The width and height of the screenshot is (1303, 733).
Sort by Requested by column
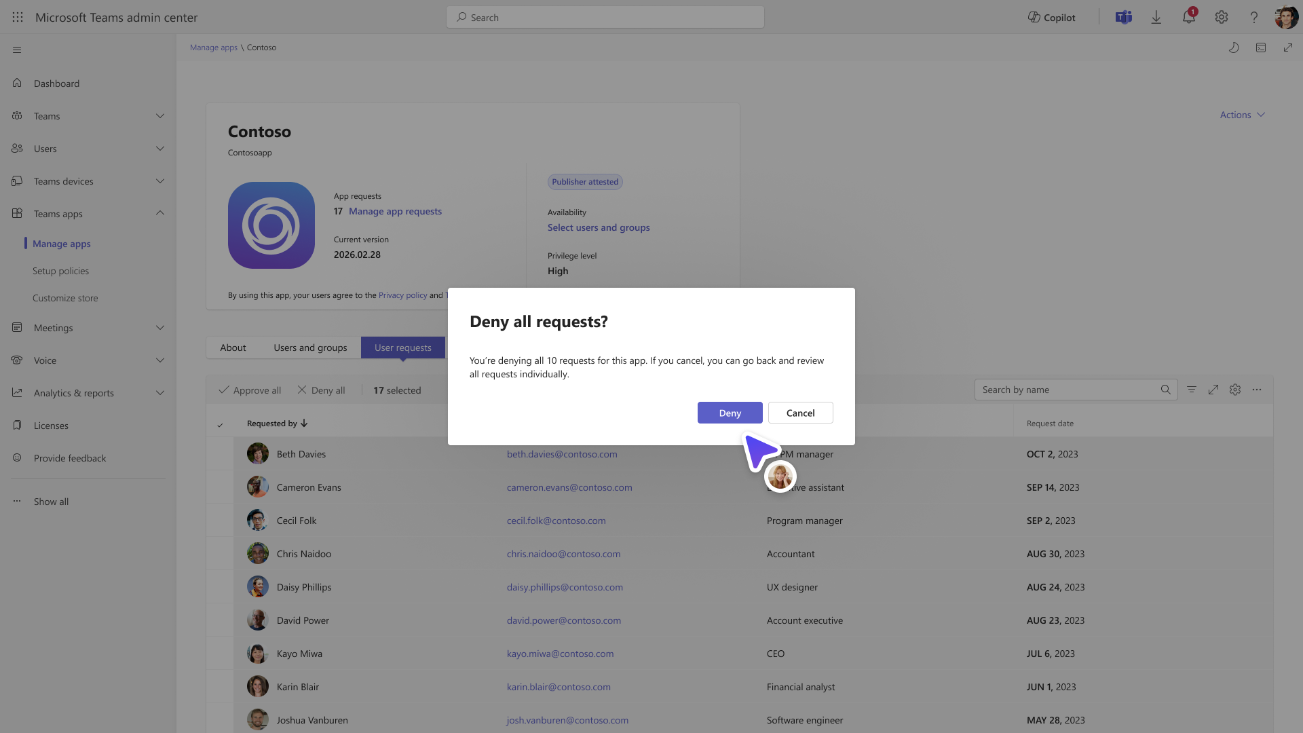(278, 424)
